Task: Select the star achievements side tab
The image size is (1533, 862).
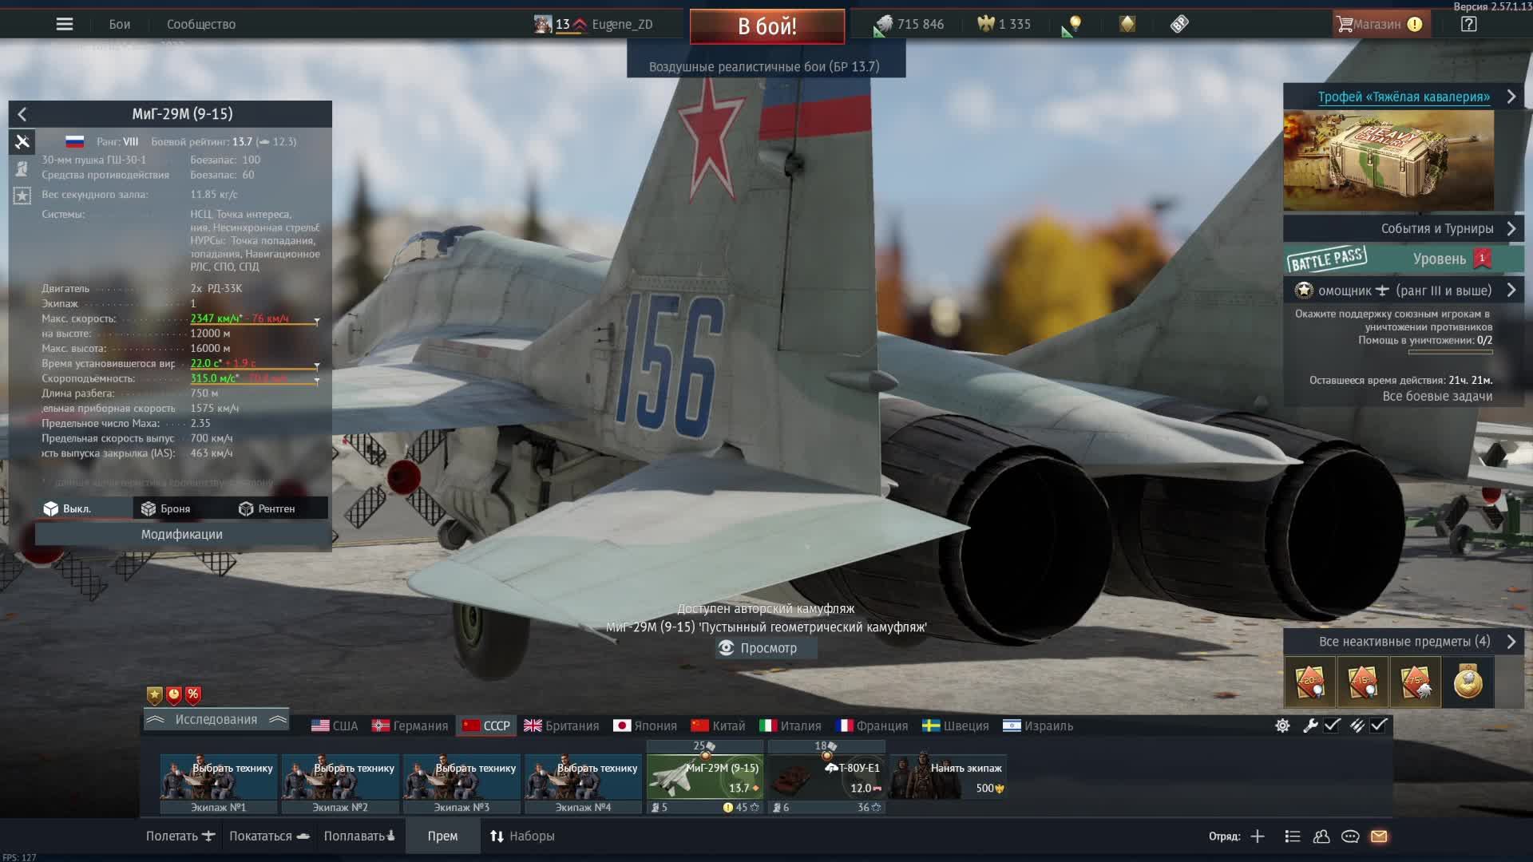Action: [22, 196]
